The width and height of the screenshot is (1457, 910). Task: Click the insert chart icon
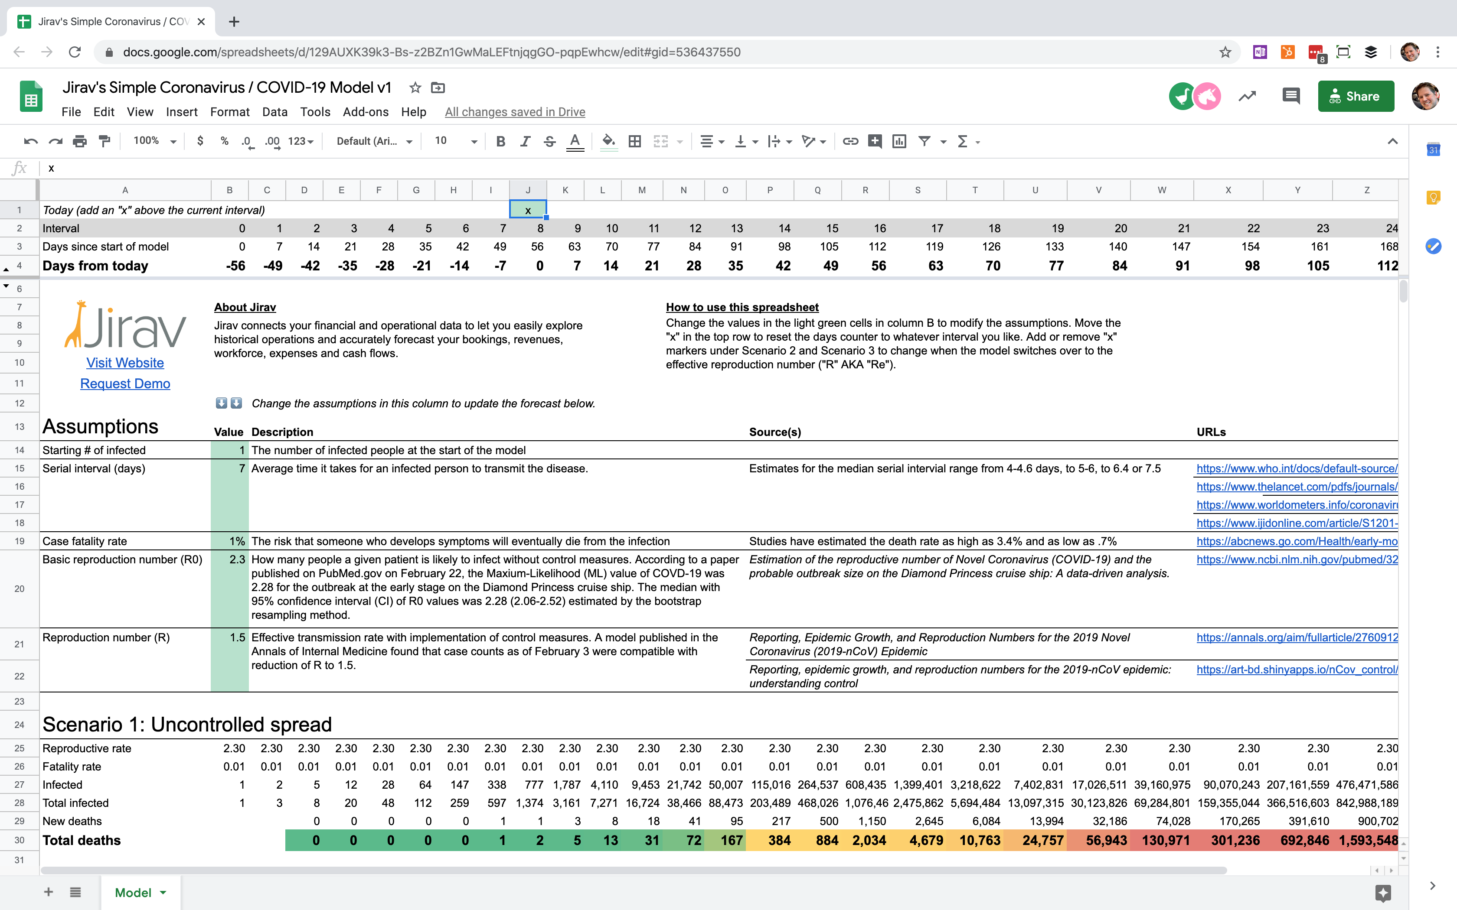coord(899,141)
